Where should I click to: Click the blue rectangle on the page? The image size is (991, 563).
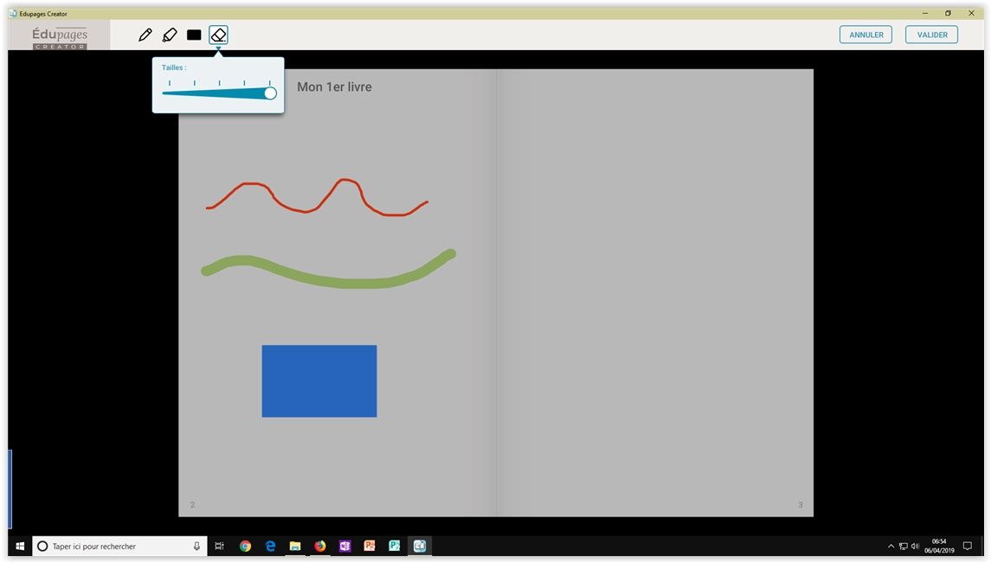click(319, 381)
